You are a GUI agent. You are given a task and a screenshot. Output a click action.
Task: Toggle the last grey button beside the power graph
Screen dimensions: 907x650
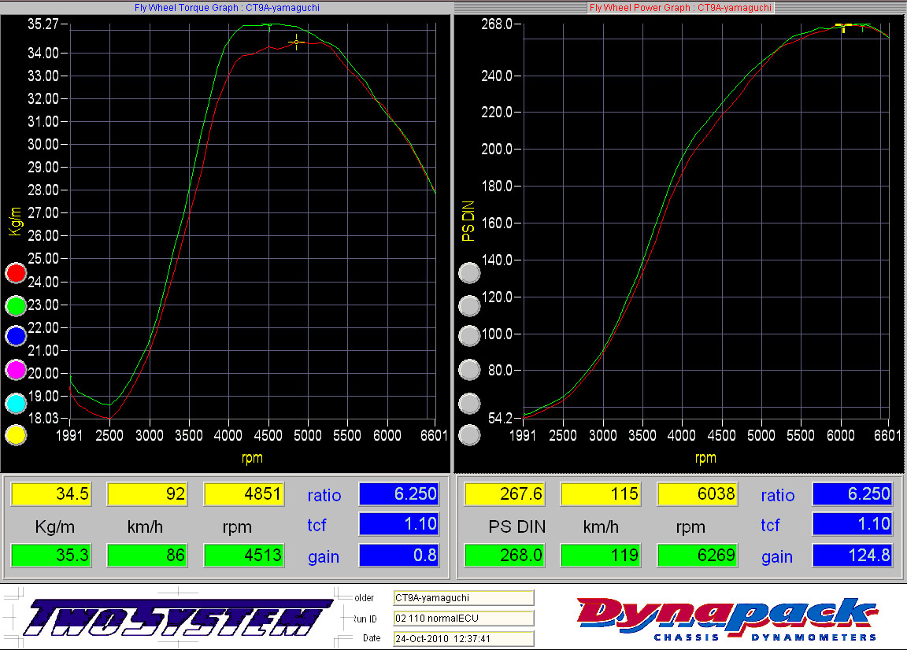tap(469, 435)
